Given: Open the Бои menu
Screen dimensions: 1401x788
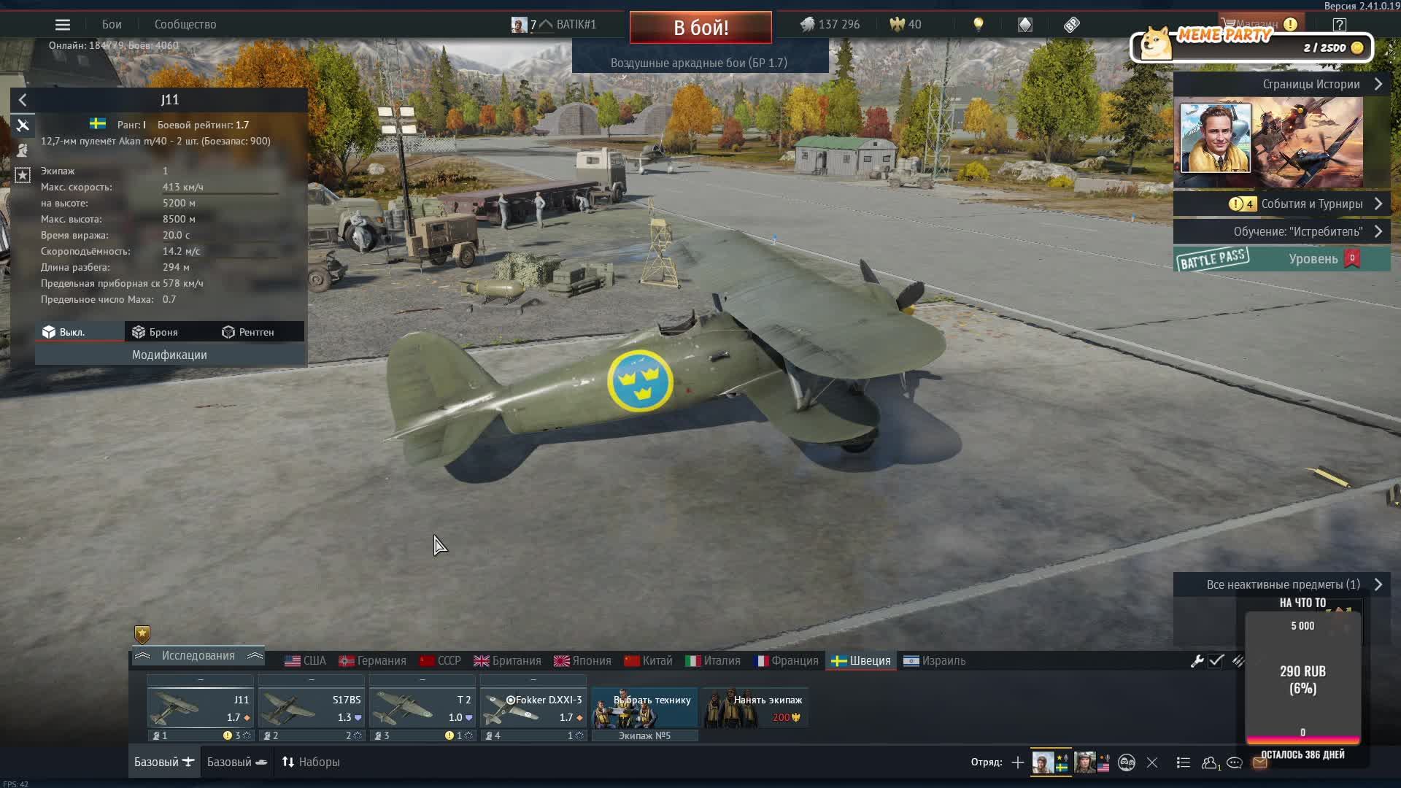Looking at the screenshot, I should click(x=112, y=24).
